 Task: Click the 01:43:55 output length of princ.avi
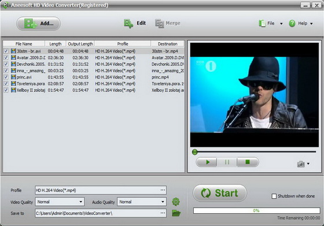point(80,77)
